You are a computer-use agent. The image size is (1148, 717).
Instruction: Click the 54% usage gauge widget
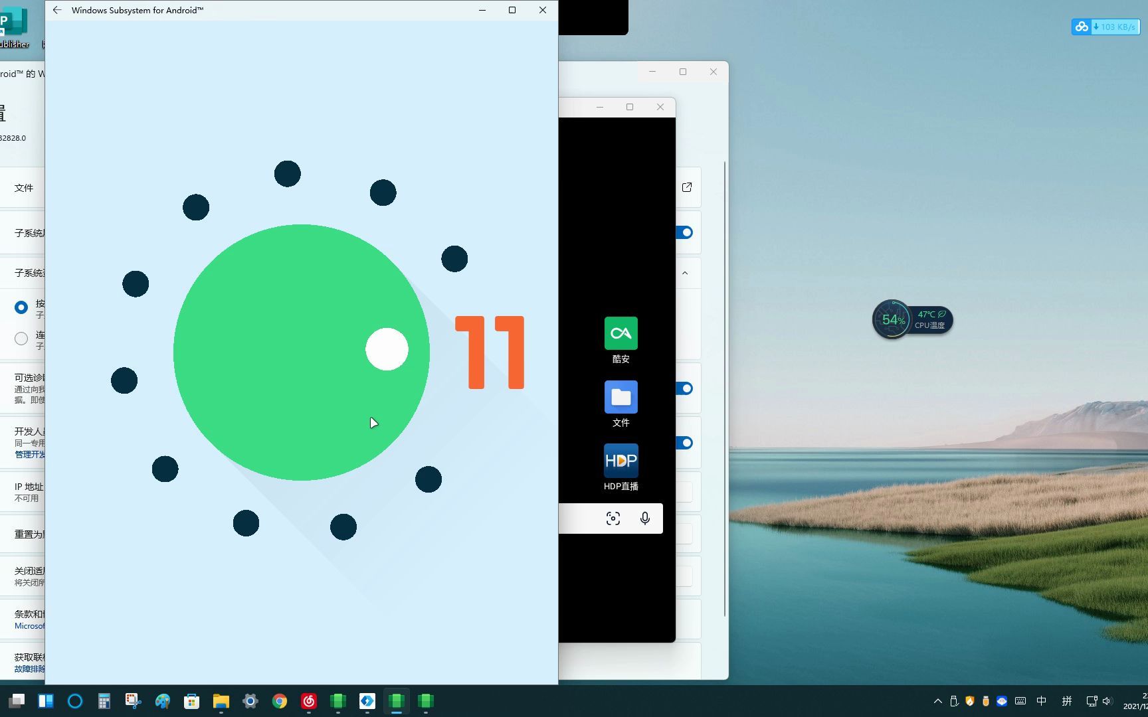pos(892,319)
